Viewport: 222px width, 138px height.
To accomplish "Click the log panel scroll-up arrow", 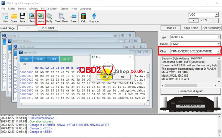I will (x=219, y=117).
